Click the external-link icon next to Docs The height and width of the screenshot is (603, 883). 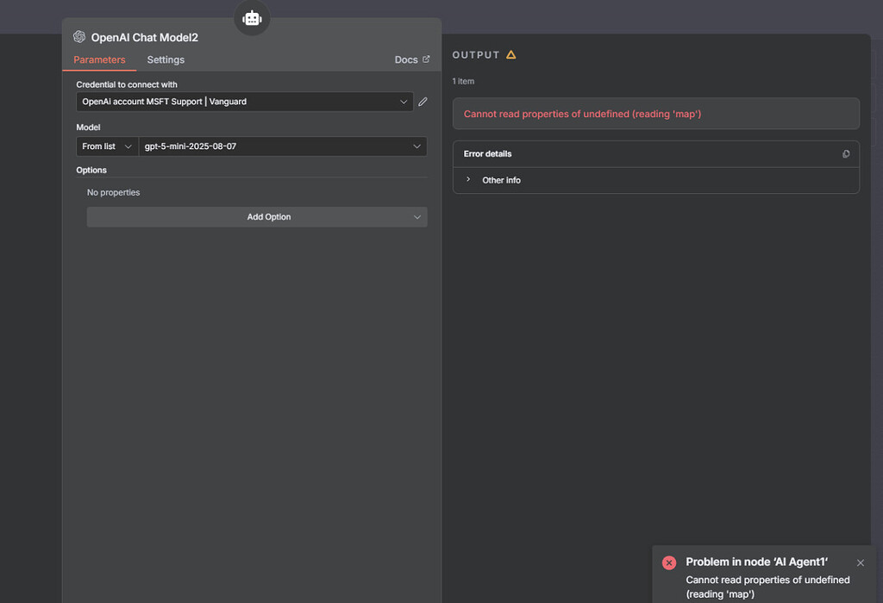tap(426, 59)
